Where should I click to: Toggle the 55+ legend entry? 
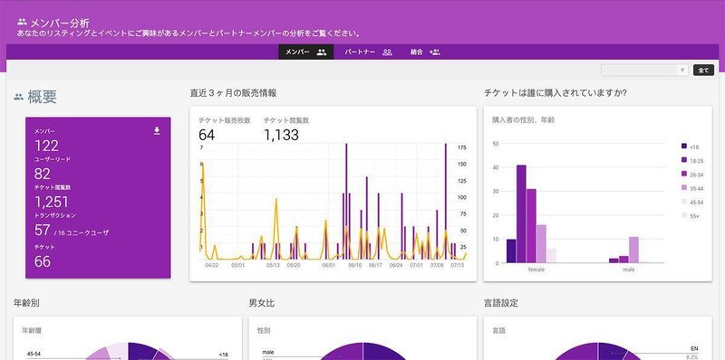(691, 215)
